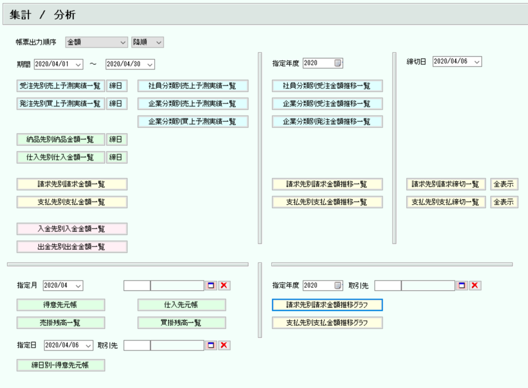528x388 pixels.
Task: Open 支払先別支払金額推移グラフ chart
Action: [x=327, y=323]
